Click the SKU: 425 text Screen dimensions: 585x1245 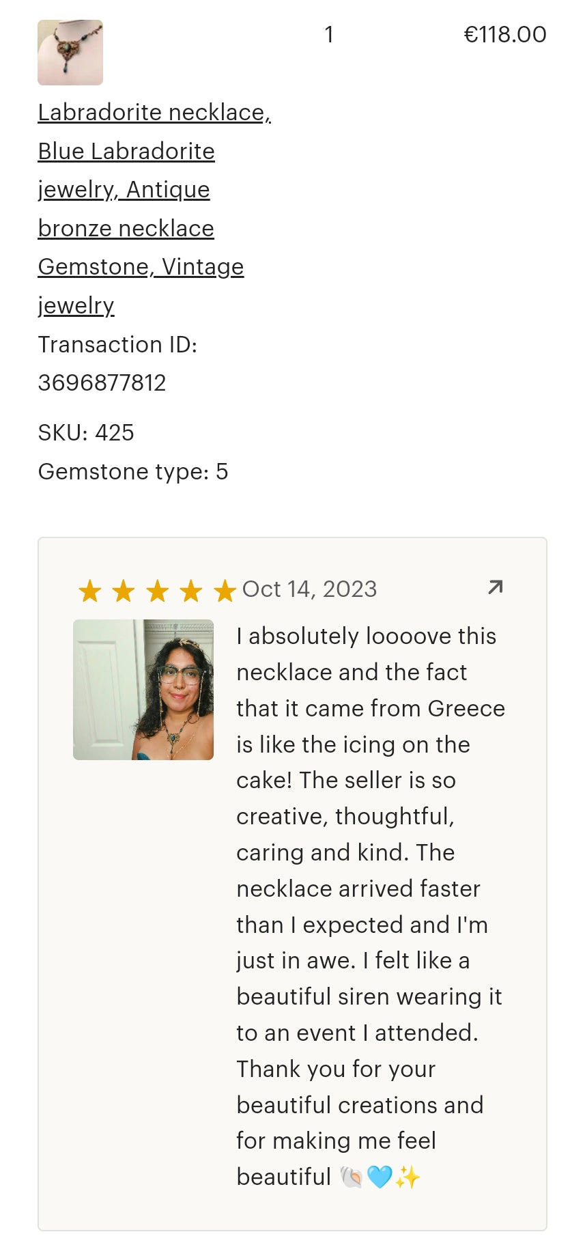click(x=86, y=433)
